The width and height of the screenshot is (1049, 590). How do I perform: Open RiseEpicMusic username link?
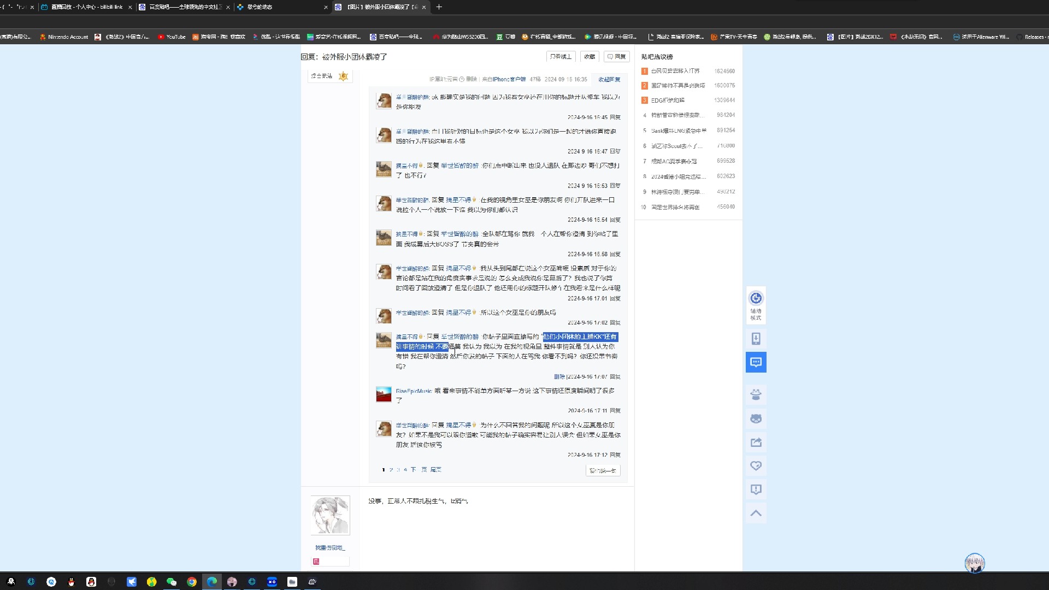tap(414, 391)
